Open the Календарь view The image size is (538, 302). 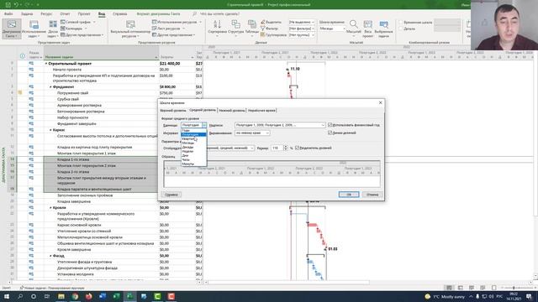[74, 29]
